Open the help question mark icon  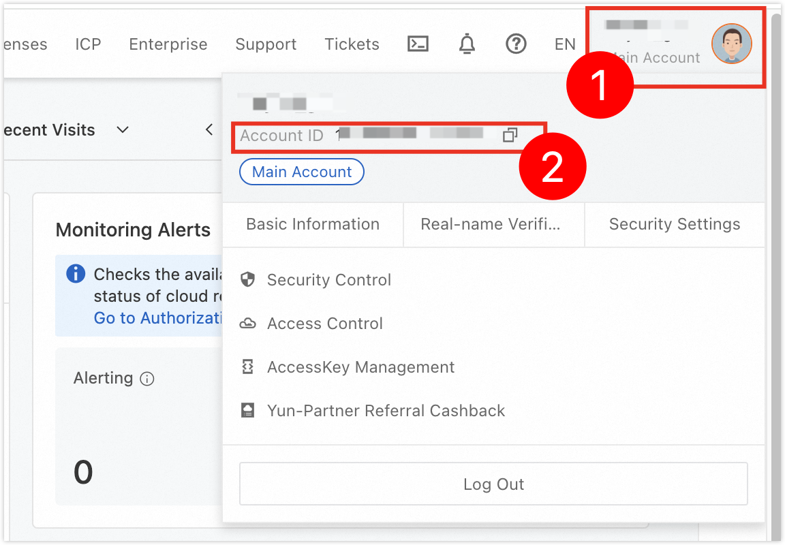(x=516, y=44)
